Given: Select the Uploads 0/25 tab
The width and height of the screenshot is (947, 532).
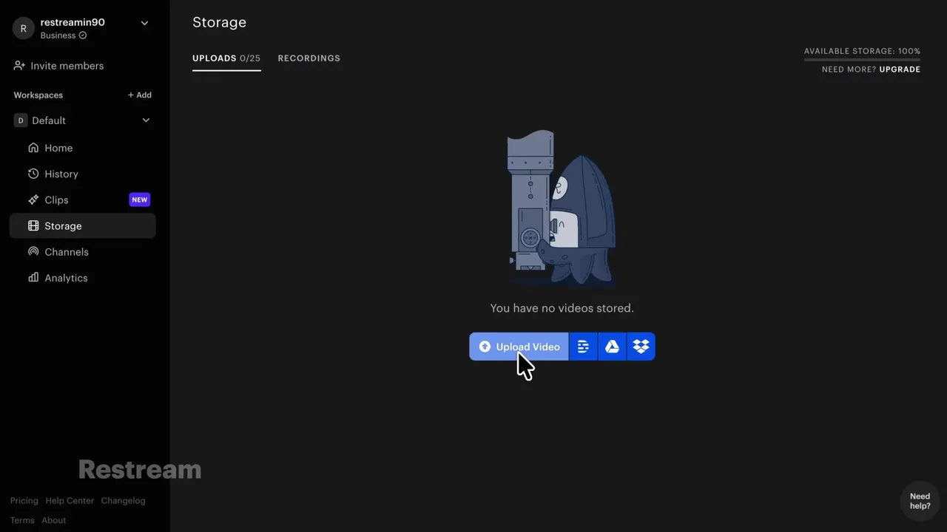Looking at the screenshot, I should pos(226,58).
